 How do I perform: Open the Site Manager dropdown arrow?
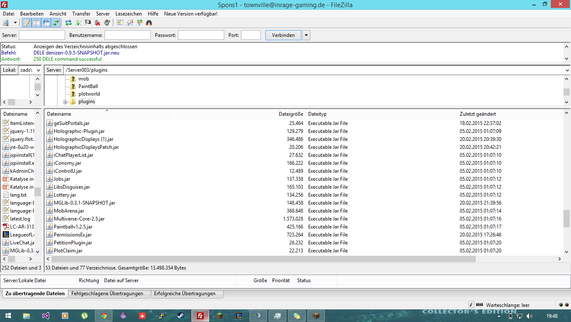coord(15,23)
